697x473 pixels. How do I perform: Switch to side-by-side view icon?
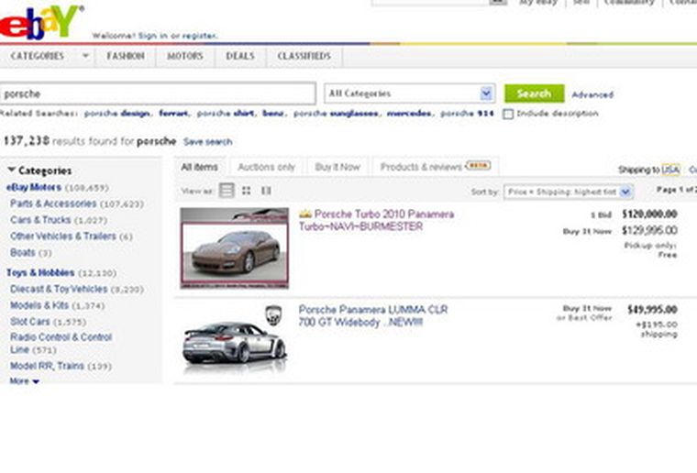coord(266,191)
